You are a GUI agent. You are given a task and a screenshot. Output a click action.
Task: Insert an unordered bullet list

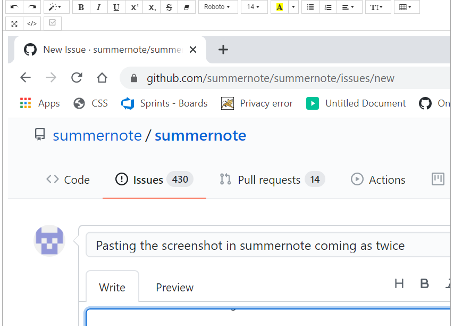[310, 7]
